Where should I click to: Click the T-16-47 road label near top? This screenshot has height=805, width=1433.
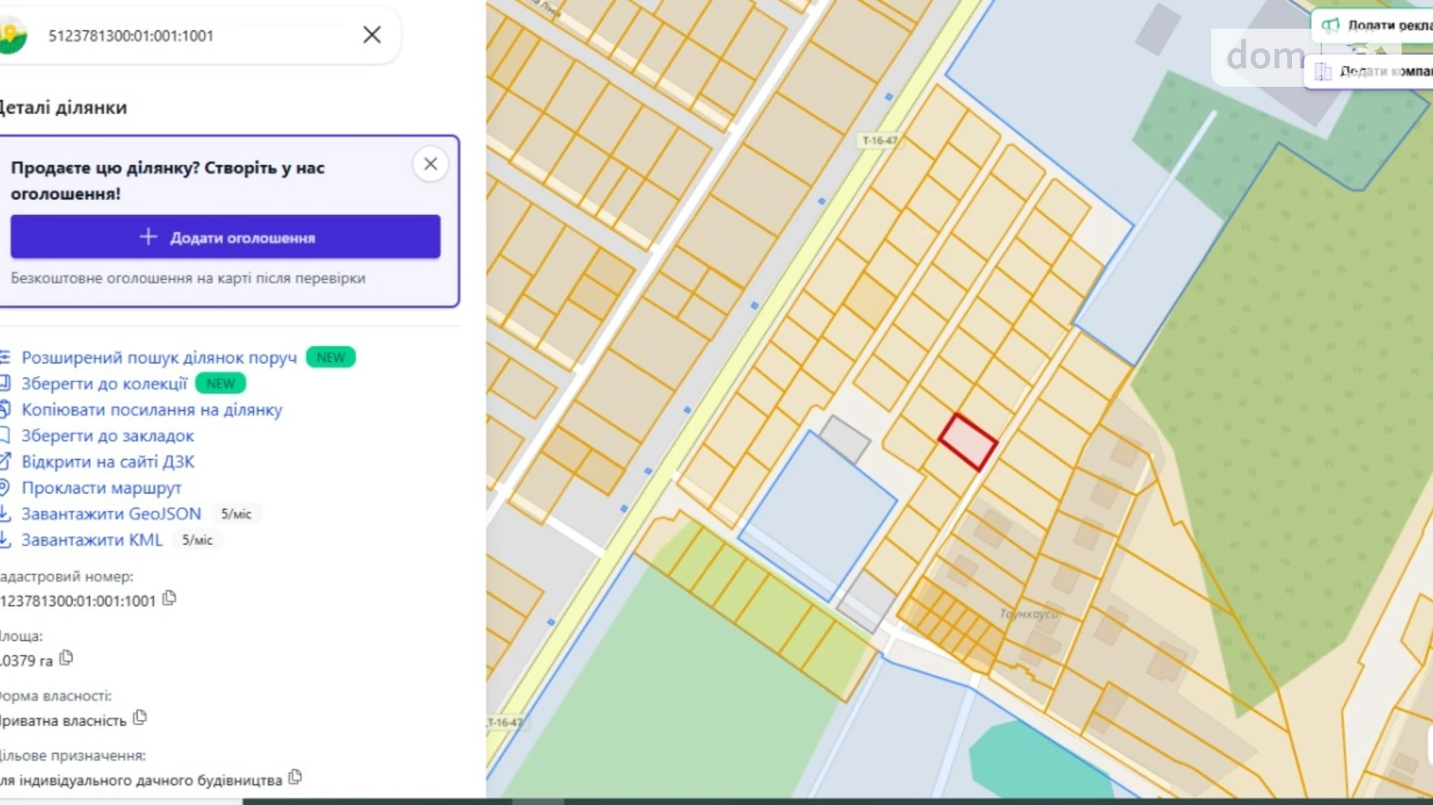click(879, 140)
